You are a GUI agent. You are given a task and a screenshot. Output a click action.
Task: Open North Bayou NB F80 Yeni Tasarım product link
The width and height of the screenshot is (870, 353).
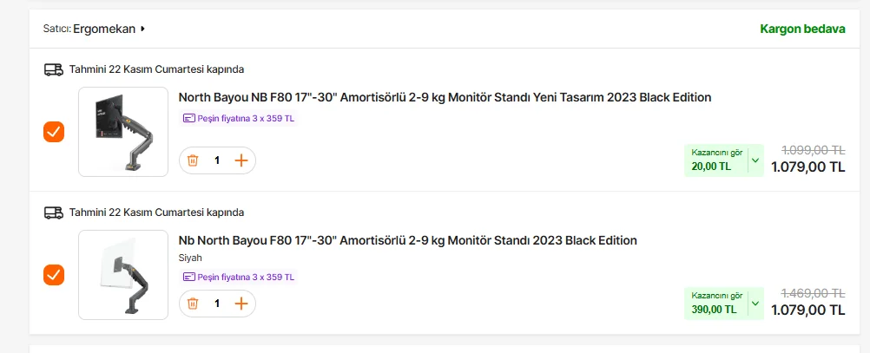point(445,97)
